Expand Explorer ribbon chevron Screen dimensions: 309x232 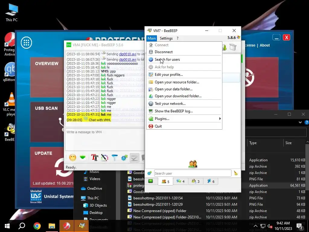300,122
